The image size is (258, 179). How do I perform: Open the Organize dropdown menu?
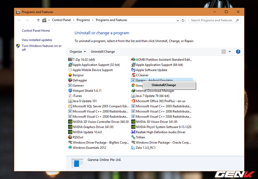78,52
